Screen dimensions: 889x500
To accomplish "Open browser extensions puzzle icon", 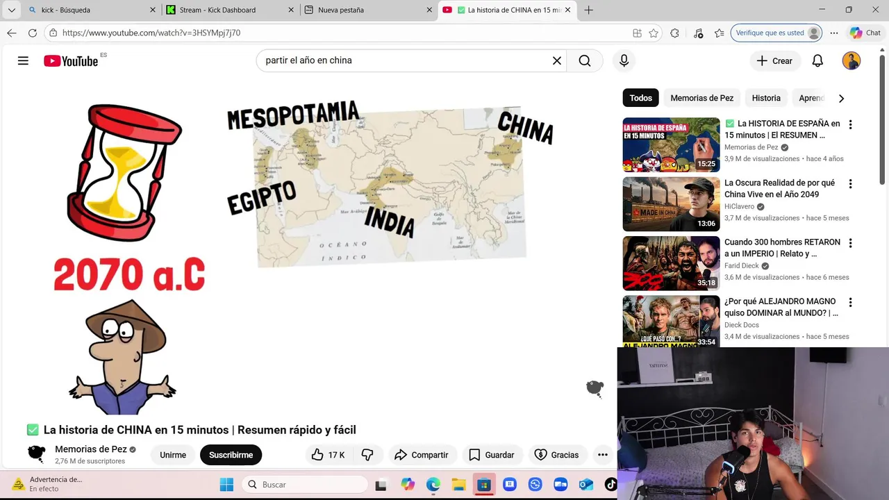I will click(674, 33).
